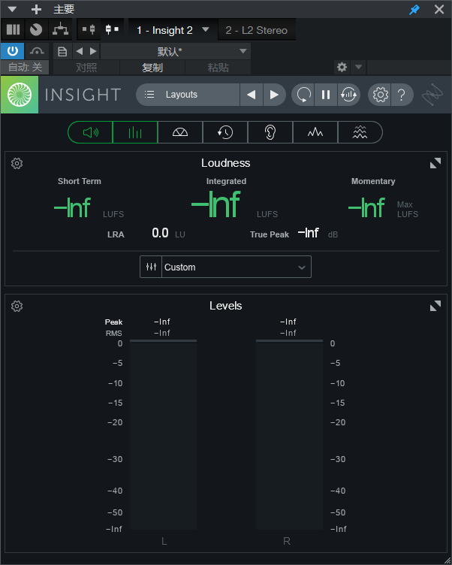This screenshot has width=452, height=565.
Task: Expand the Levels panel to full view
Action: pos(435,306)
